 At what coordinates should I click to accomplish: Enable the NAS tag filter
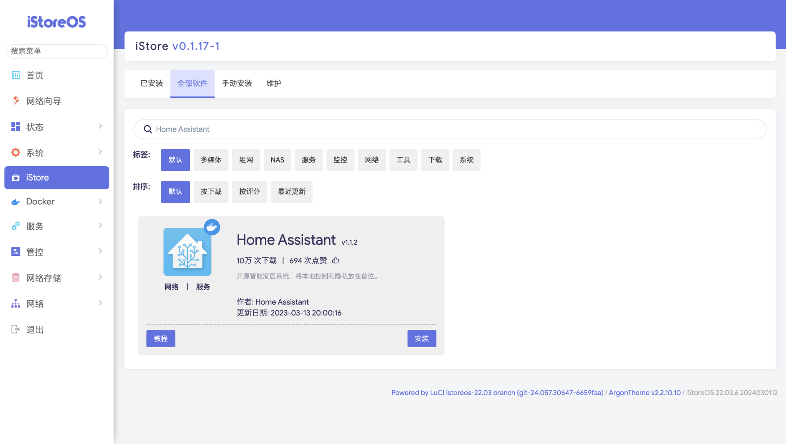[x=277, y=160]
